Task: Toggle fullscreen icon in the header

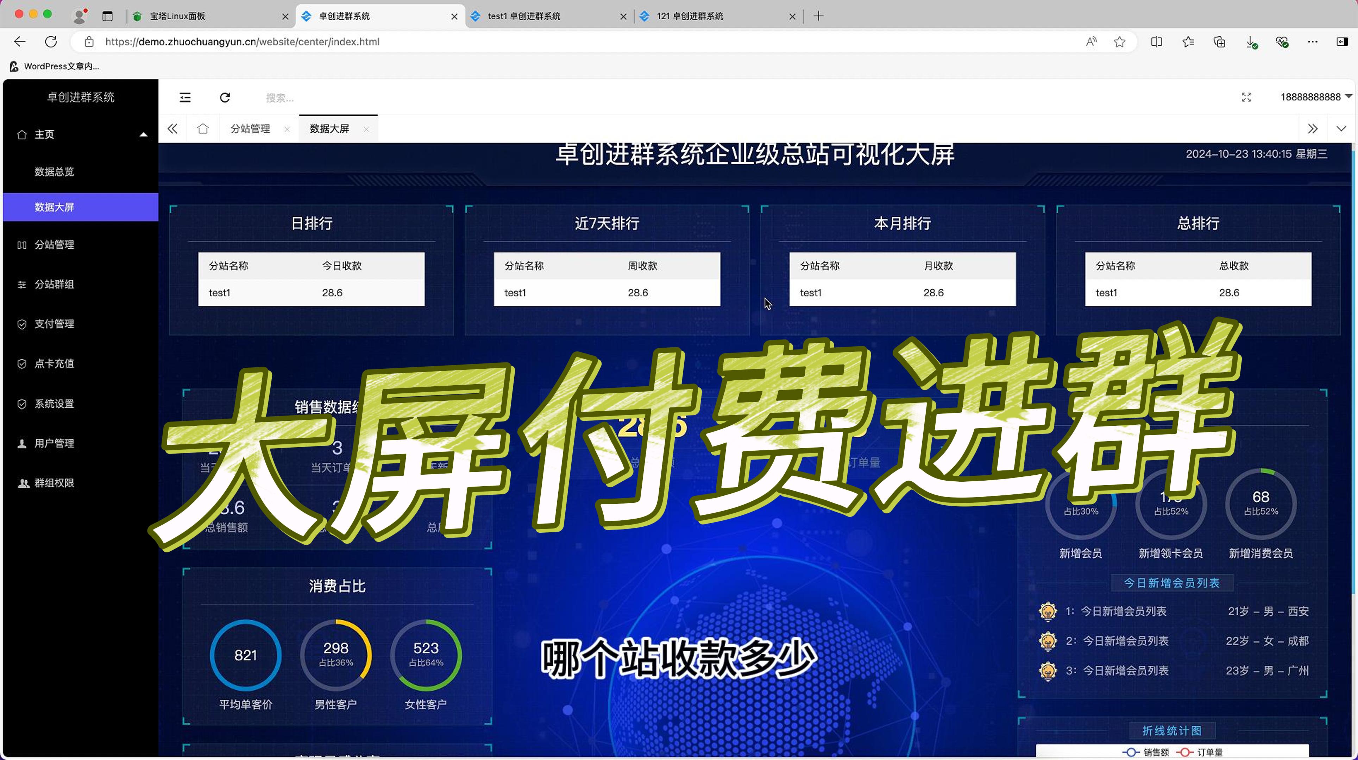Action: pyautogui.click(x=1246, y=97)
